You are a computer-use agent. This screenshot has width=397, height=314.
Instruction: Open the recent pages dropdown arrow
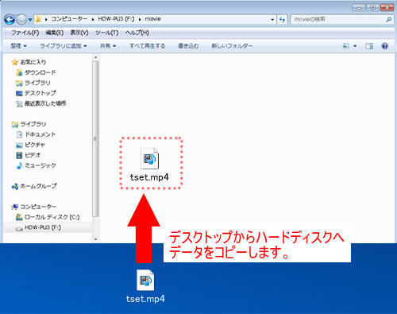[30, 20]
